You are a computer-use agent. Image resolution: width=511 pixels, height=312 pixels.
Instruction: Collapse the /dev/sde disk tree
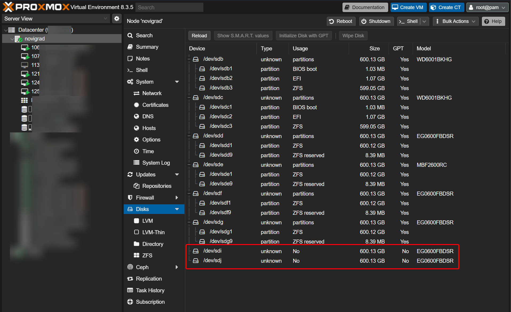[x=189, y=165]
